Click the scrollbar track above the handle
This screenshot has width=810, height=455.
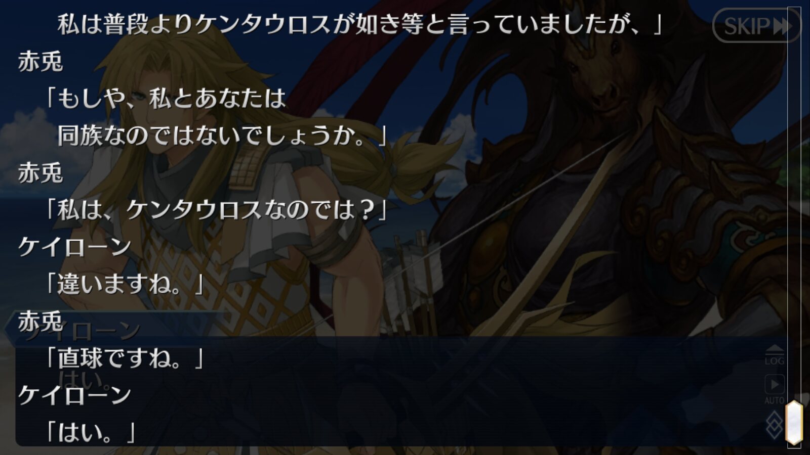(x=794, y=202)
